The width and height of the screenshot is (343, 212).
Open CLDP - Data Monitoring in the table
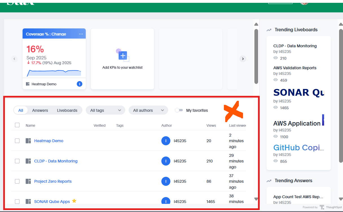pos(56,161)
